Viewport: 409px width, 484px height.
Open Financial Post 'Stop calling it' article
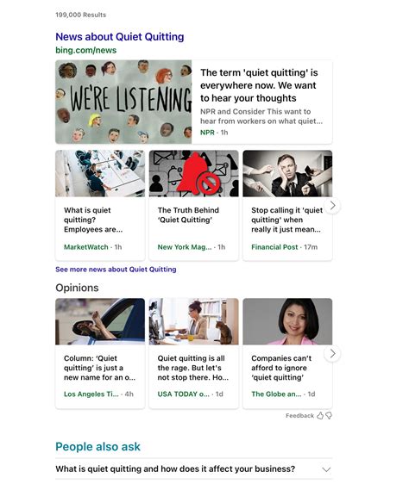[286, 220]
